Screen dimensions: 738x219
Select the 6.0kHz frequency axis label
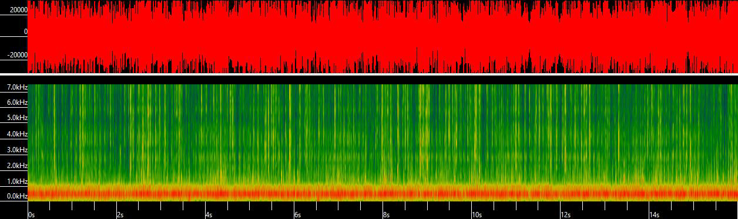click(14, 102)
